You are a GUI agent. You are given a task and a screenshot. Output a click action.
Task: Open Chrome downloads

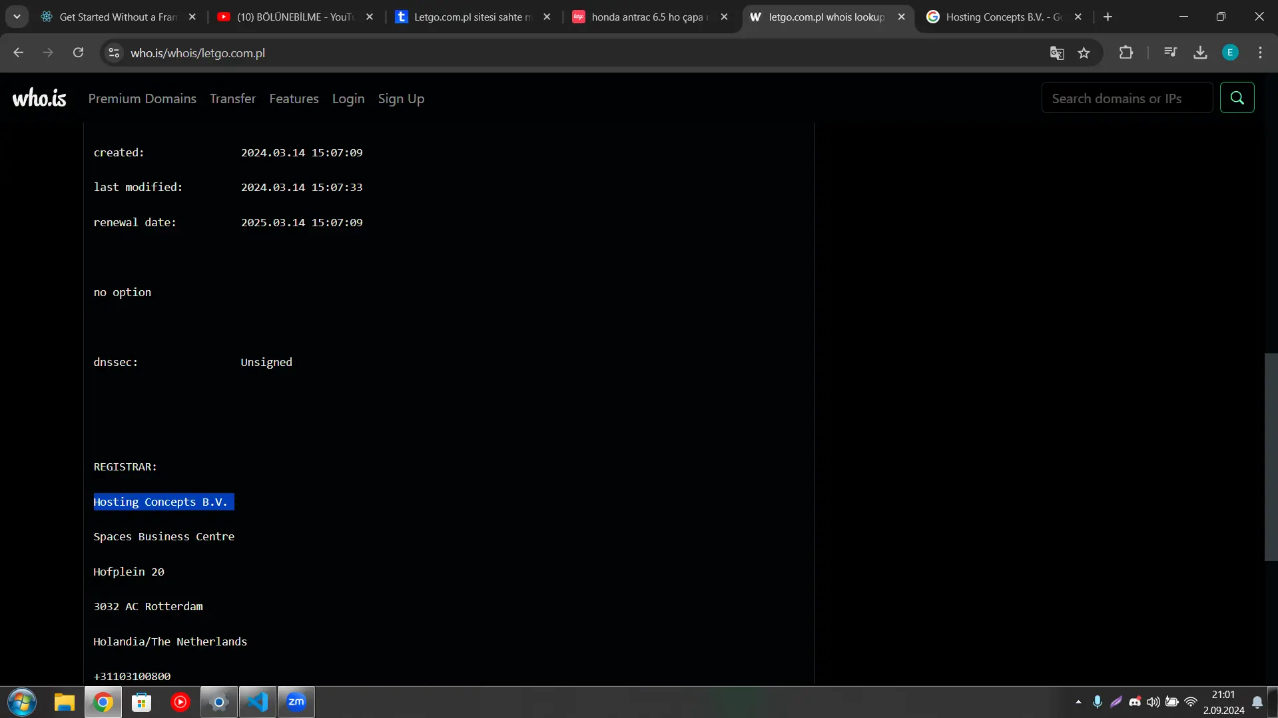pos(1200,53)
